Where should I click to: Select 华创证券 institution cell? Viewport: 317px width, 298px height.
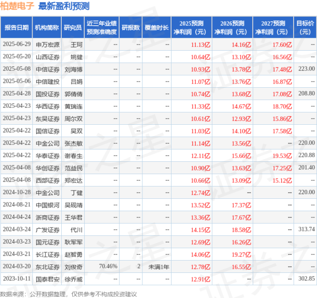tap(48, 168)
